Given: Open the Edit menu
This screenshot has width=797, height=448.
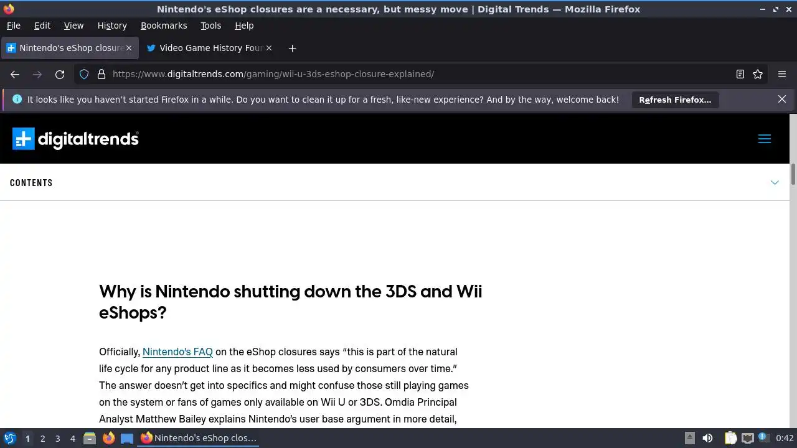Looking at the screenshot, I should [x=42, y=26].
